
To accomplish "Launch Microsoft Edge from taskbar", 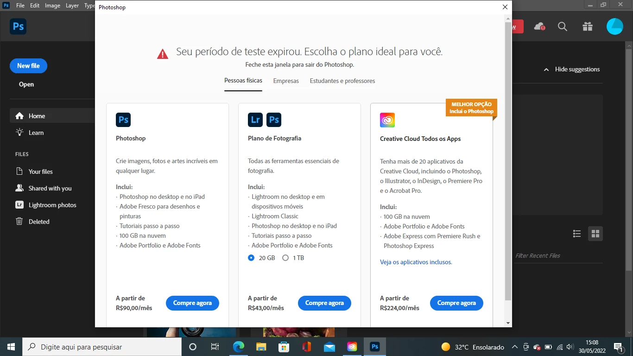I will 238,347.
